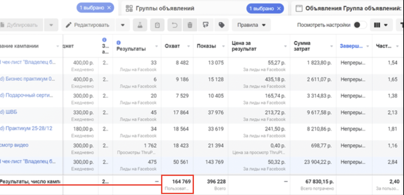Click the Охват column header text
This screenshot has width=404, height=195.
tap(173, 46)
